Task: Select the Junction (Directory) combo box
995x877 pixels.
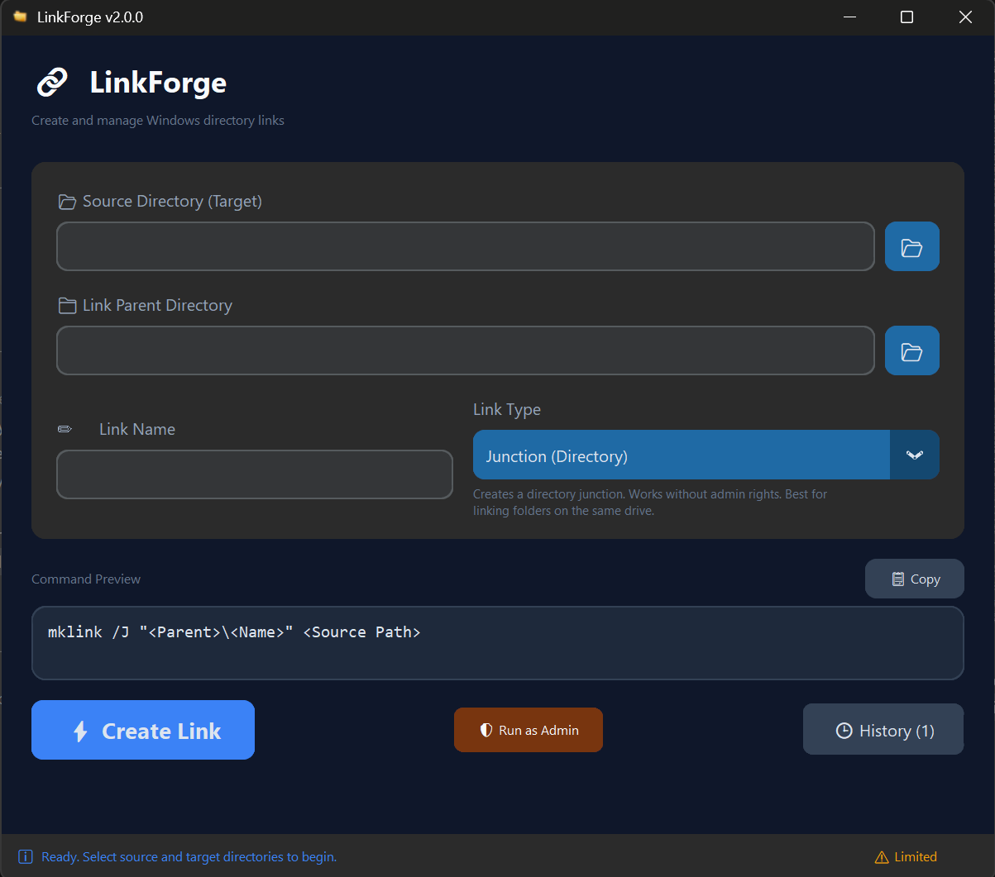Action: pos(706,455)
